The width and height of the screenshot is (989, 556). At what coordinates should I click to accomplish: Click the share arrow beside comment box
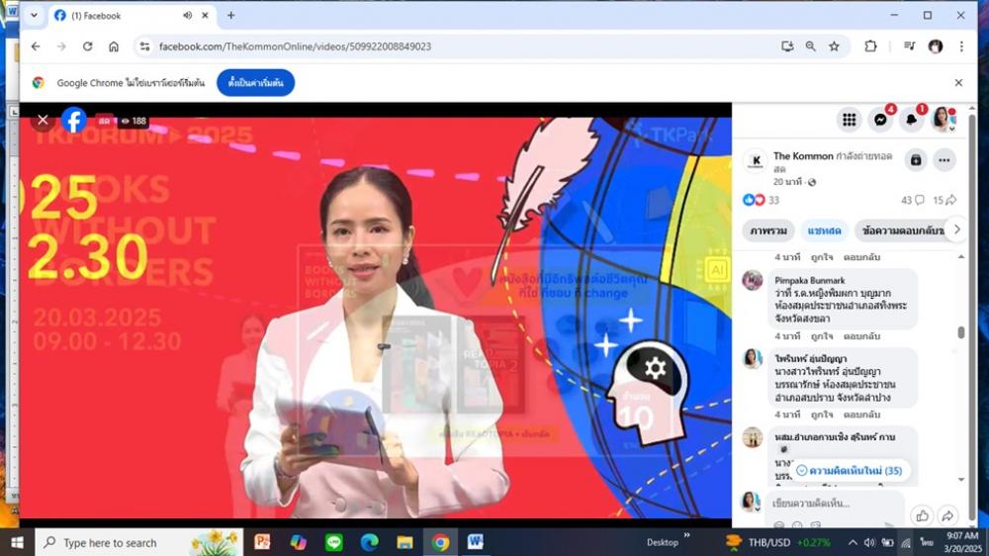(946, 515)
